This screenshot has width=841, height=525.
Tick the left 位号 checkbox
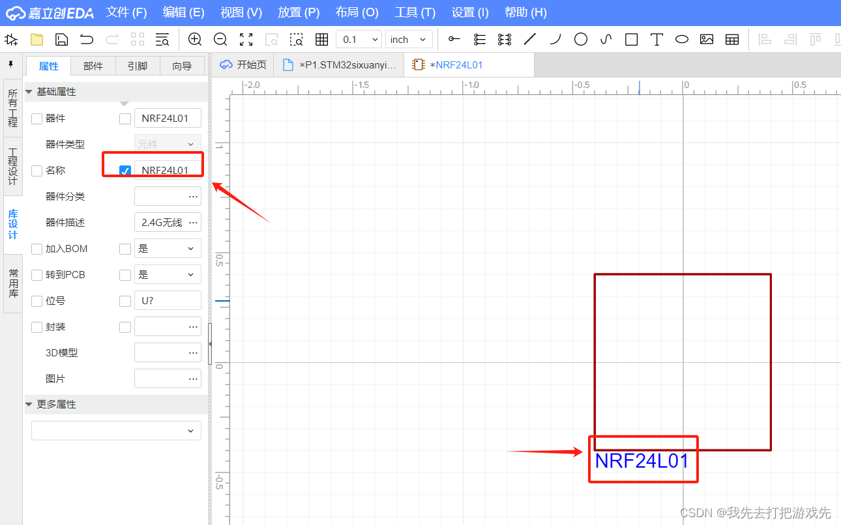[37, 301]
